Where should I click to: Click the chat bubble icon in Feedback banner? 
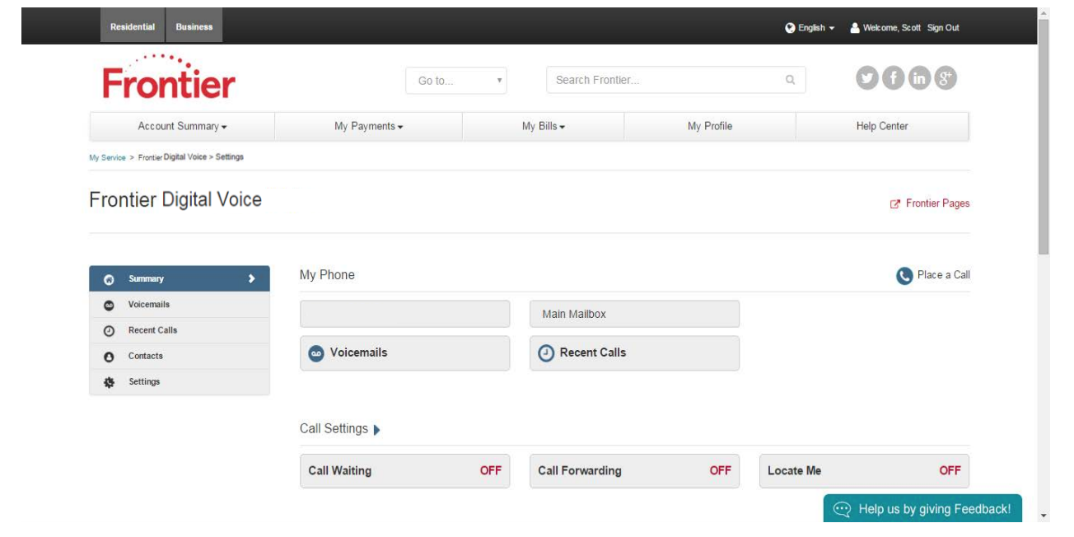point(842,510)
